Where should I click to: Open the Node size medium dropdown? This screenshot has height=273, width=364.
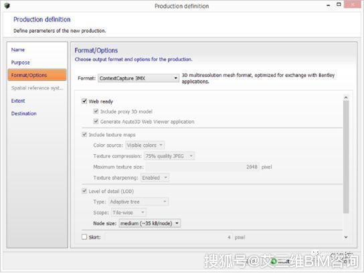point(150,224)
